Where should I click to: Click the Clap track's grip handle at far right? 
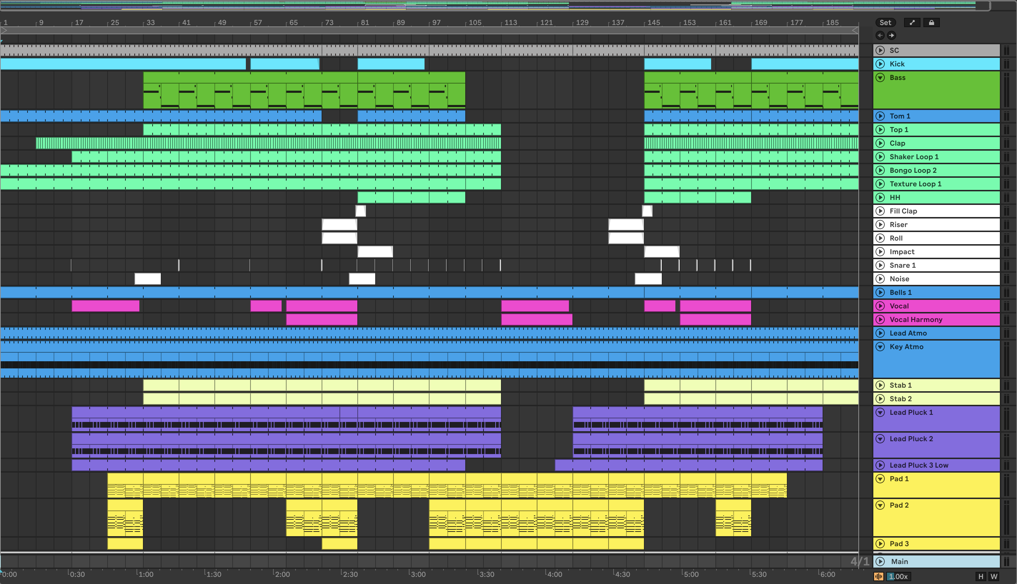coord(1007,143)
